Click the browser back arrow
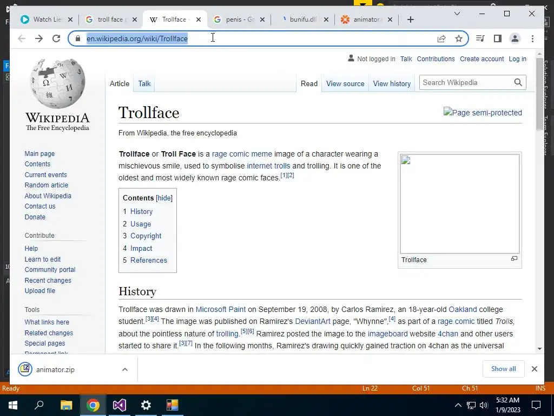Screen dimensions: 554x416 pyautogui.click(x=22, y=38)
